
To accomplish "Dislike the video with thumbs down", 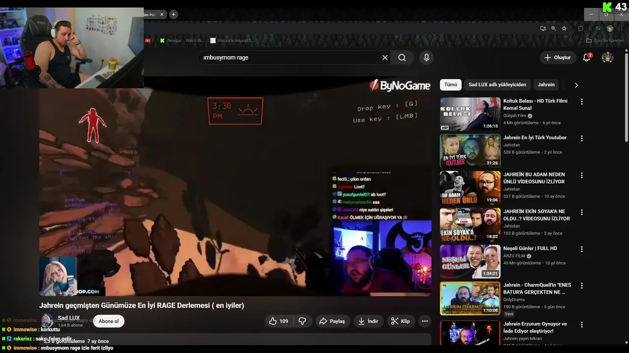I will (303, 321).
